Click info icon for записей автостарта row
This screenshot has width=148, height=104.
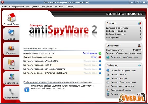(x=100, y=69)
